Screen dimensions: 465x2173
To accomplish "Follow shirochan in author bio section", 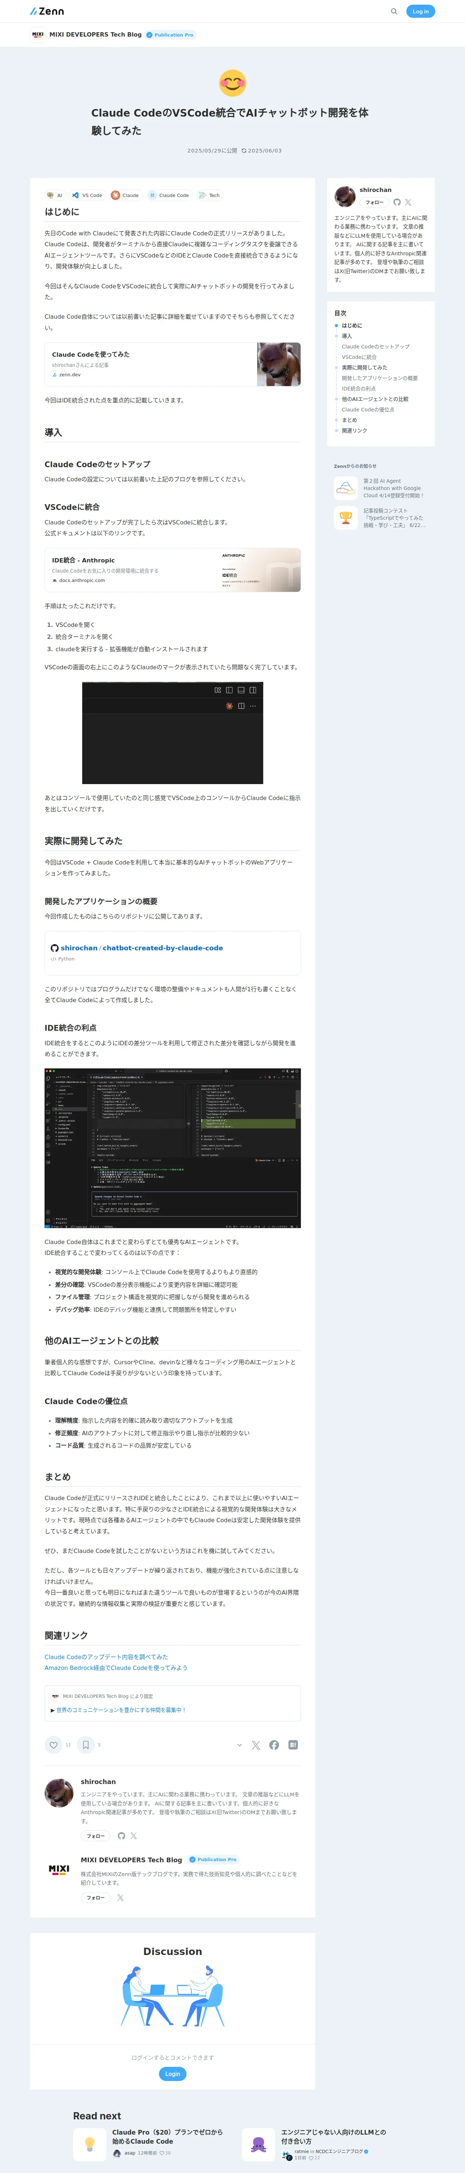I will pos(95,1835).
